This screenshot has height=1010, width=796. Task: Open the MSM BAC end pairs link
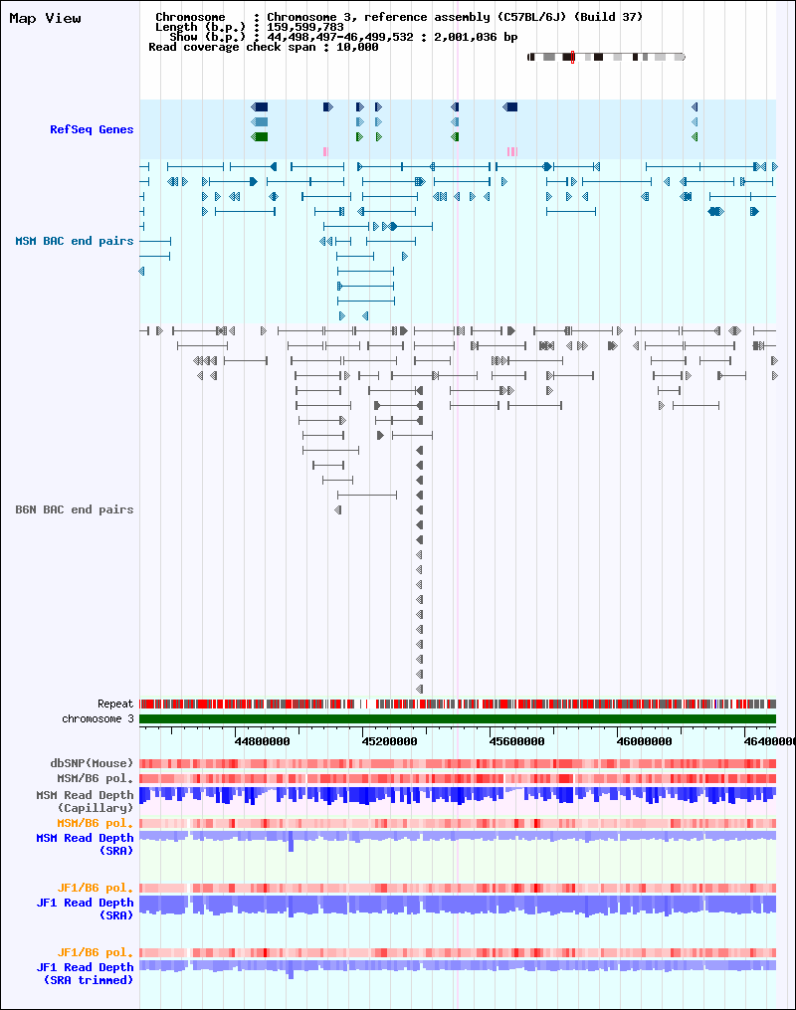(74, 241)
